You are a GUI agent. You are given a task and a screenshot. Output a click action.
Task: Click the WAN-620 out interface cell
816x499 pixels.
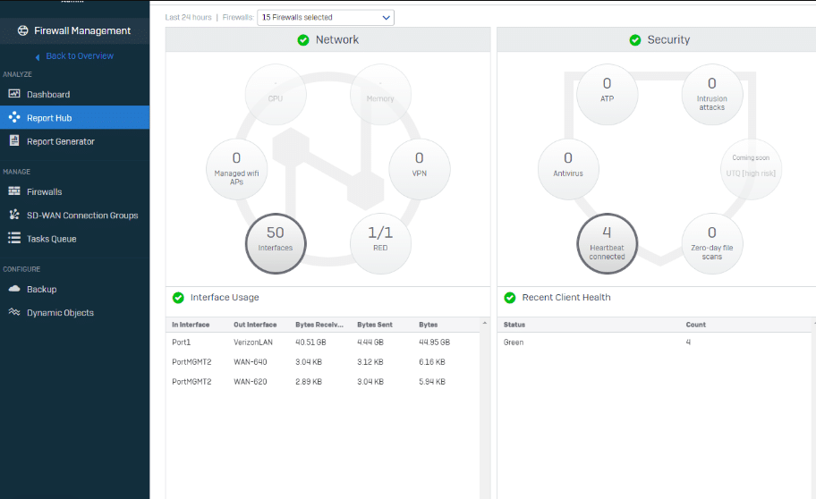251,382
